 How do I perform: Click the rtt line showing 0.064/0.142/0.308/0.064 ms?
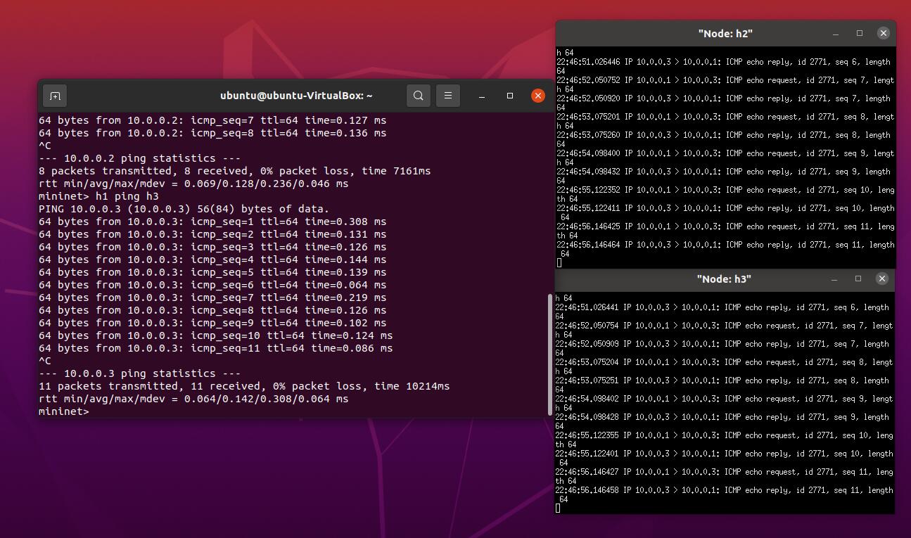click(193, 399)
